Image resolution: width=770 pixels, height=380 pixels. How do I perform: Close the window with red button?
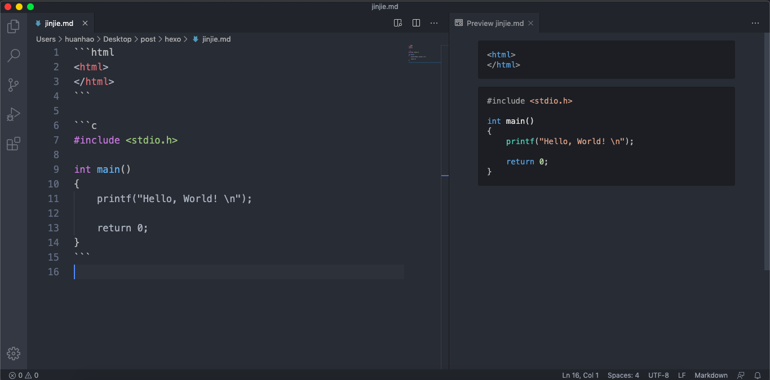[x=8, y=7]
